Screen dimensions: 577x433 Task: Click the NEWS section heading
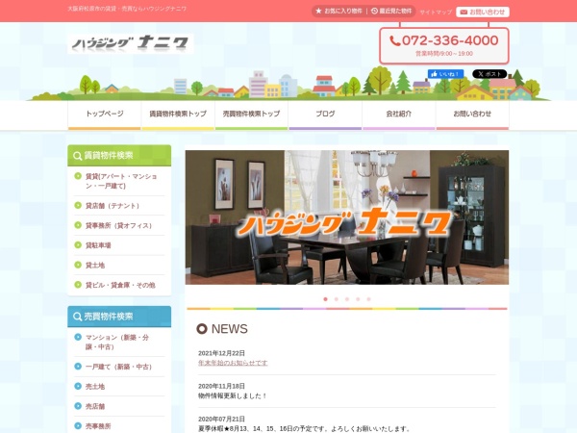pos(222,329)
